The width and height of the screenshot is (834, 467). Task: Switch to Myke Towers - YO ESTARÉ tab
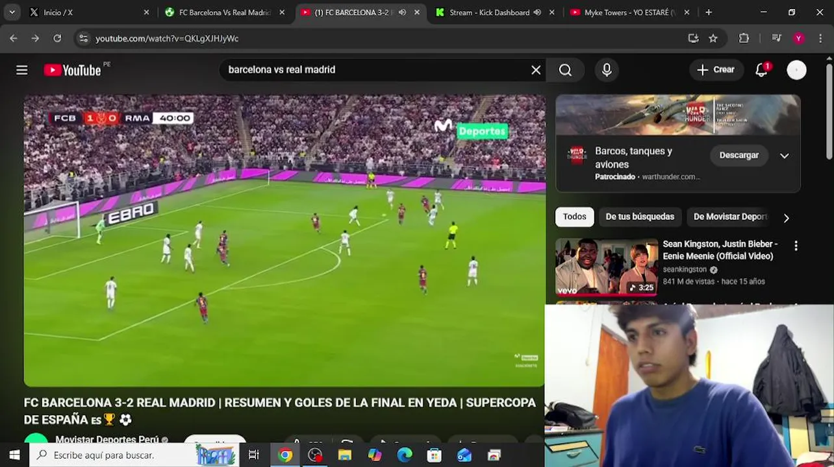click(x=630, y=12)
